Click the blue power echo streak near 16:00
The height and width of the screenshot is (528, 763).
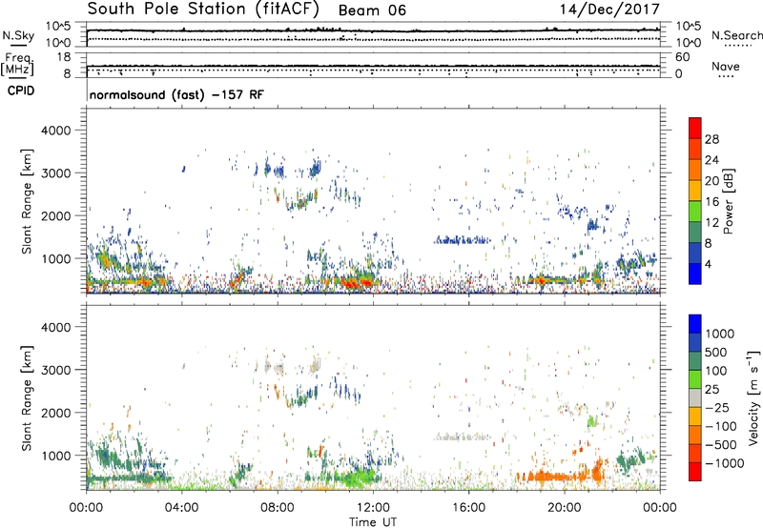(x=463, y=240)
